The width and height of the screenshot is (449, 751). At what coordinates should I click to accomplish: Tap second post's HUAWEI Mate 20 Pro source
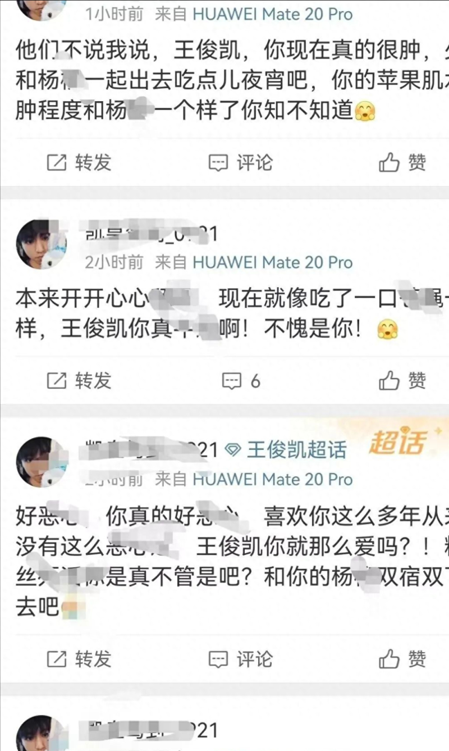(x=273, y=262)
